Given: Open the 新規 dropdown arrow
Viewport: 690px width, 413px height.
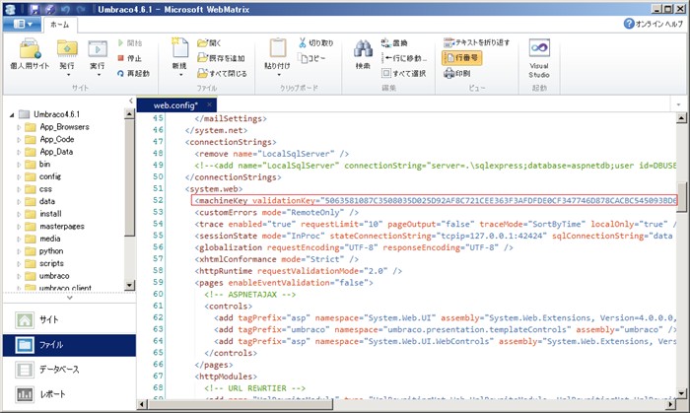Looking at the screenshot, I should (x=180, y=75).
